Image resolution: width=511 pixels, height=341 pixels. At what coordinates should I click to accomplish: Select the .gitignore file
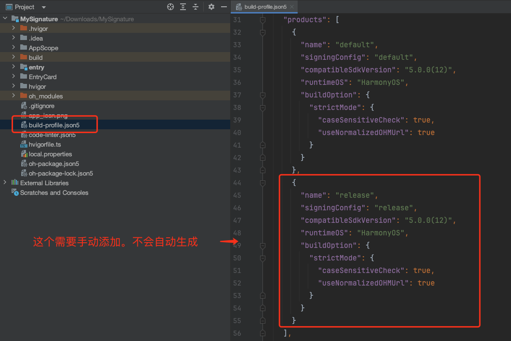tap(41, 106)
